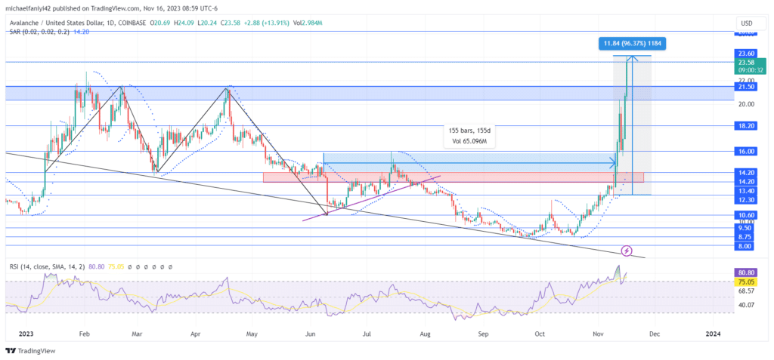Click the Dec label on time axis

coord(654,334)
